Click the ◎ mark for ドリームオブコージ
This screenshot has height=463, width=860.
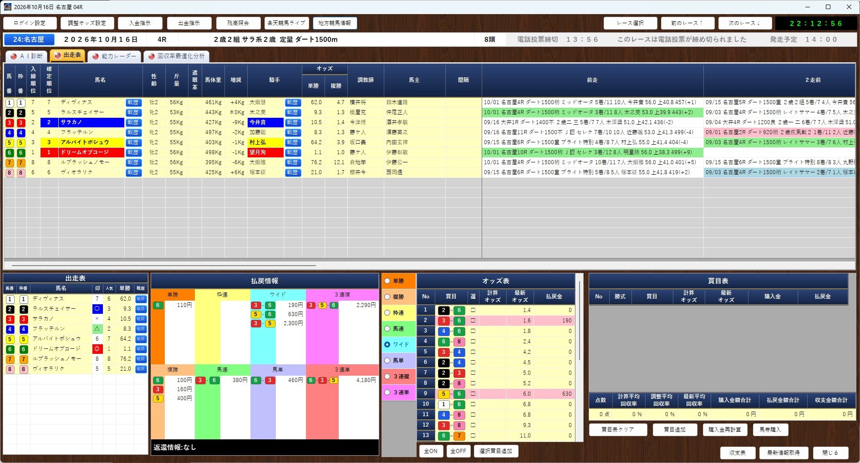pos(97,349)
